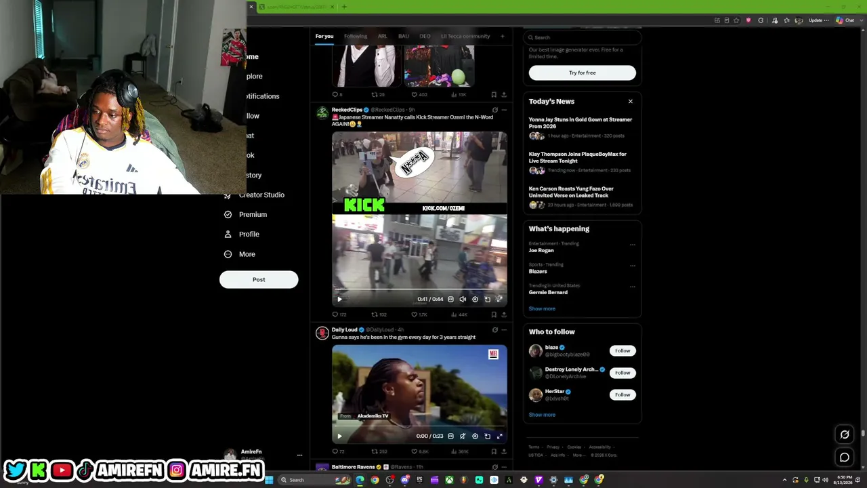Open picture-in-picture on Daily Loud video
Viewport: 867px width, 488px height.
487,436
